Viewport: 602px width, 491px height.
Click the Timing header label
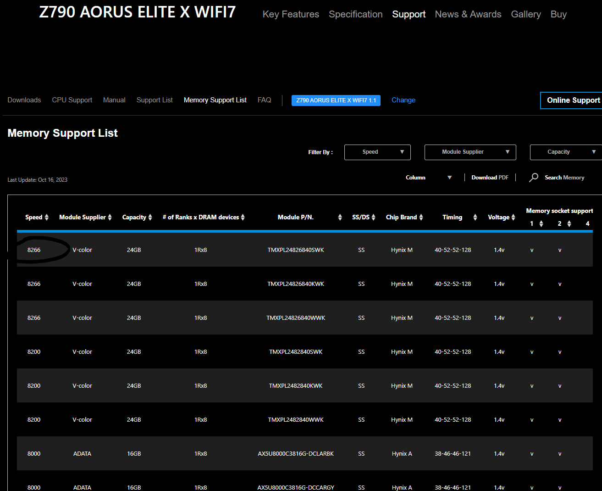453,218
